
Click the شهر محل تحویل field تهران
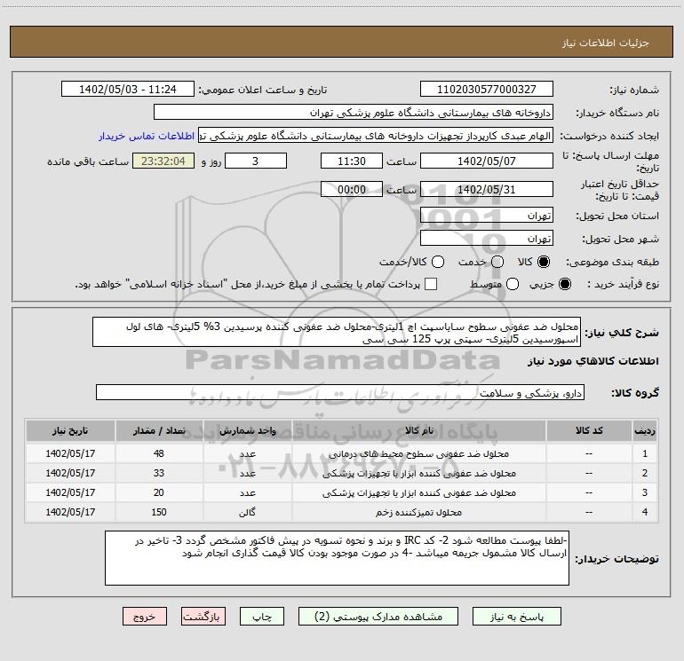pos(487,238)
